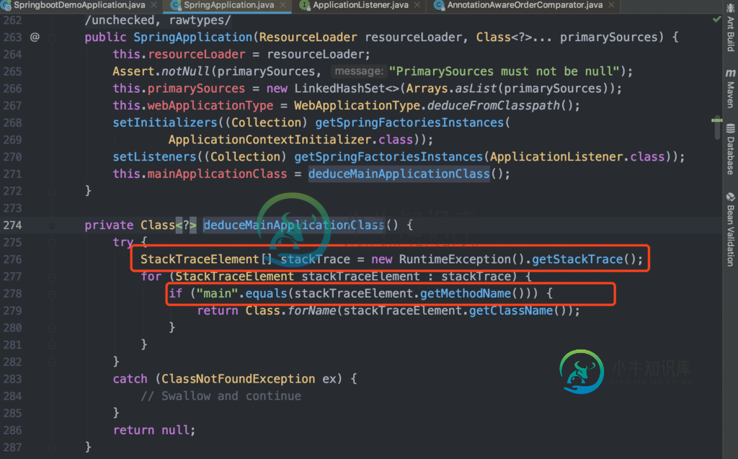Image resolution: width=738 pixels, height=459 pixels.
Task: Click fold end marker on line 281
Action: point(52,345)
